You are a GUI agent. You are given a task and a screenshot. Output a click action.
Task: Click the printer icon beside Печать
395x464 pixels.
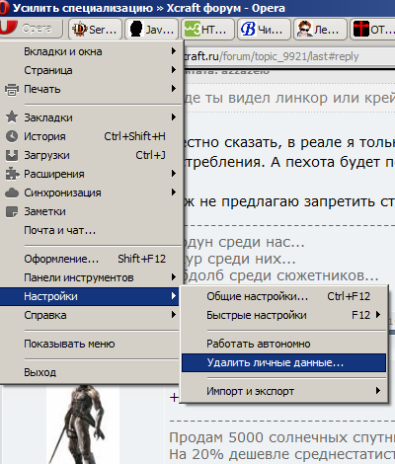pos(12,90)
